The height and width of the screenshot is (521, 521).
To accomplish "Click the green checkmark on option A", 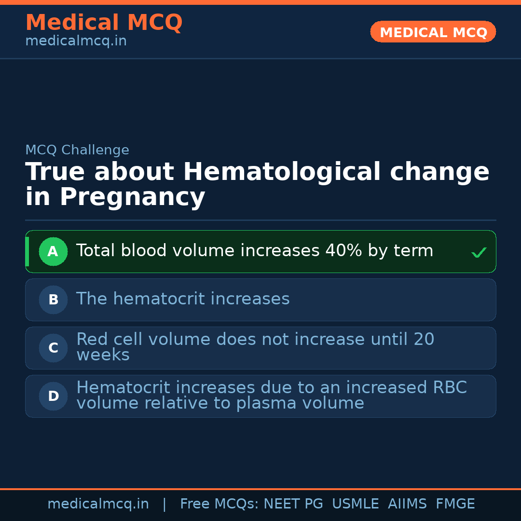I will click(x=479, y=252).
